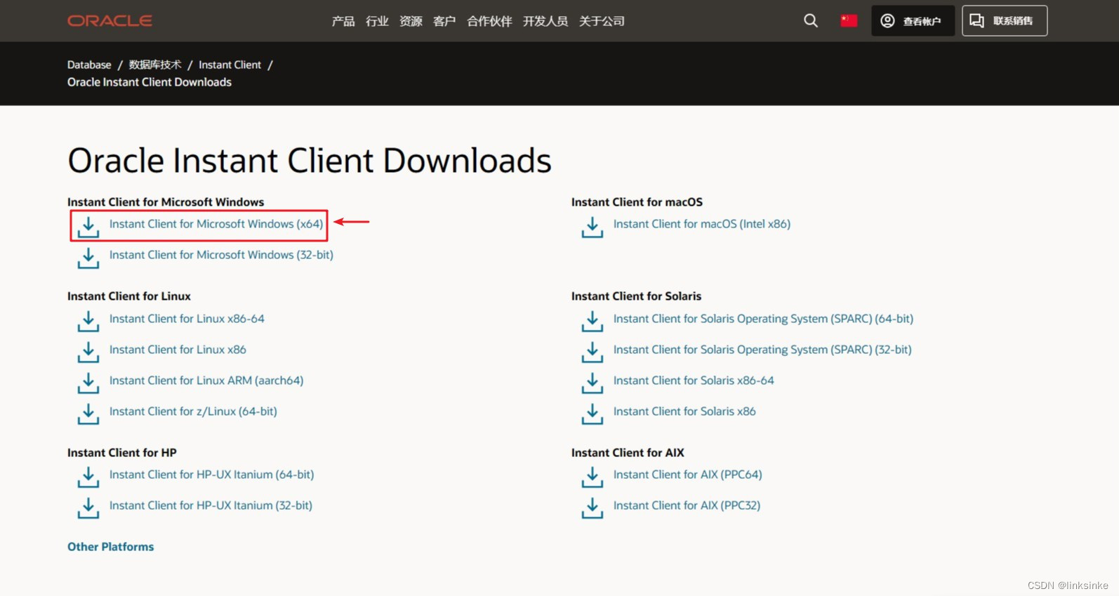This screenshot has width=1119, height=596.
Task: Open Instant Client for HP-UX Itanium (64-bit) link
Action: click(x=211, y=475)
